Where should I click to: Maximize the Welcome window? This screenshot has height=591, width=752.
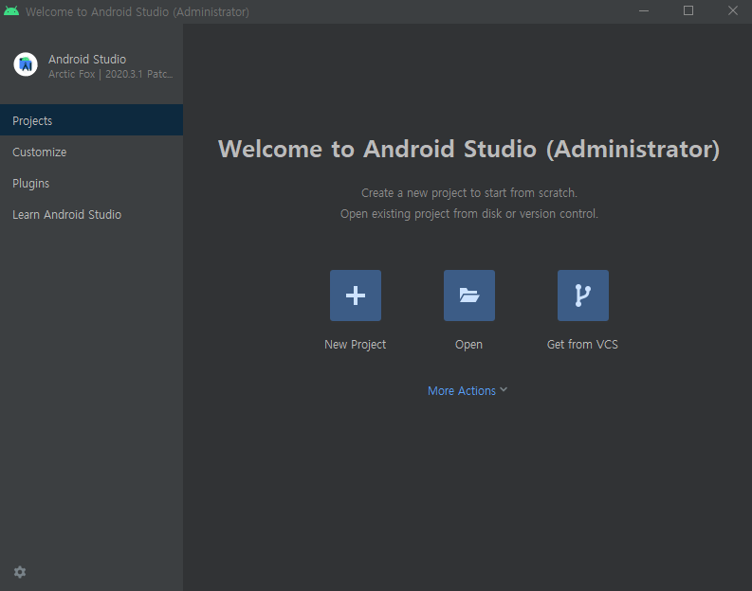[688, 11]
